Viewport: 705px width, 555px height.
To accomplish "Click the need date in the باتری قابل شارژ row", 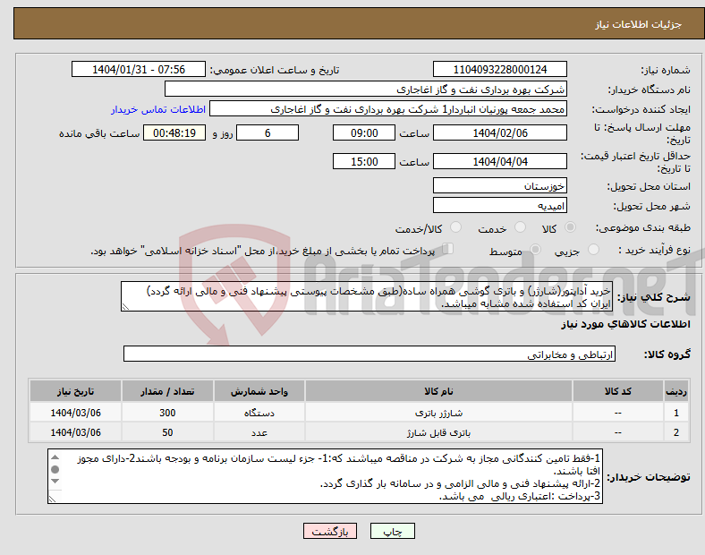I will point(75,432).
